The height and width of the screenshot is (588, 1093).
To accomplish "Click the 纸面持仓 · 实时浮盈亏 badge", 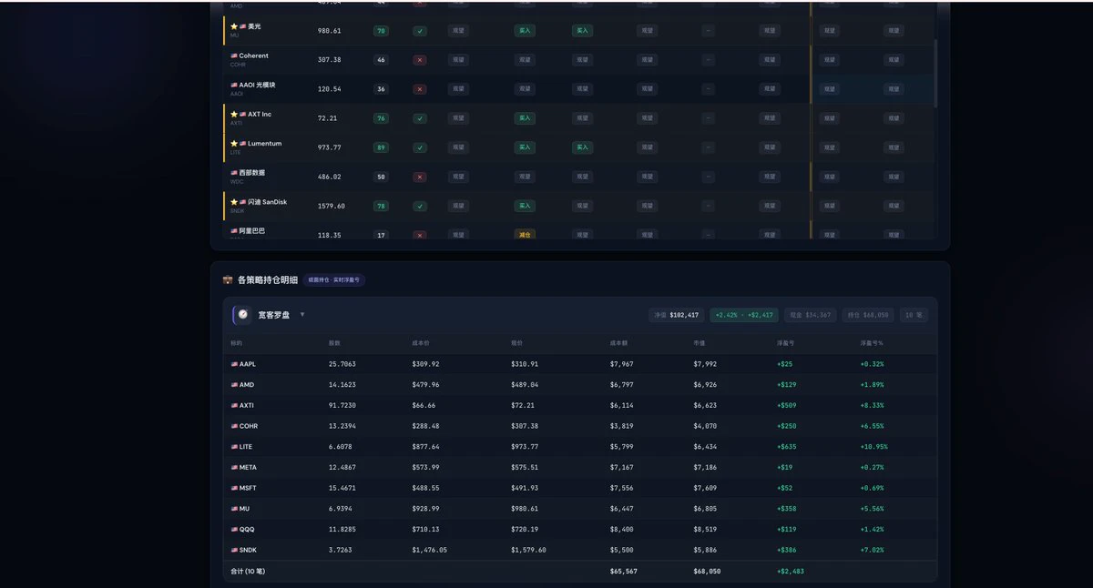I will pyautogui.click(x=334, y=280).
